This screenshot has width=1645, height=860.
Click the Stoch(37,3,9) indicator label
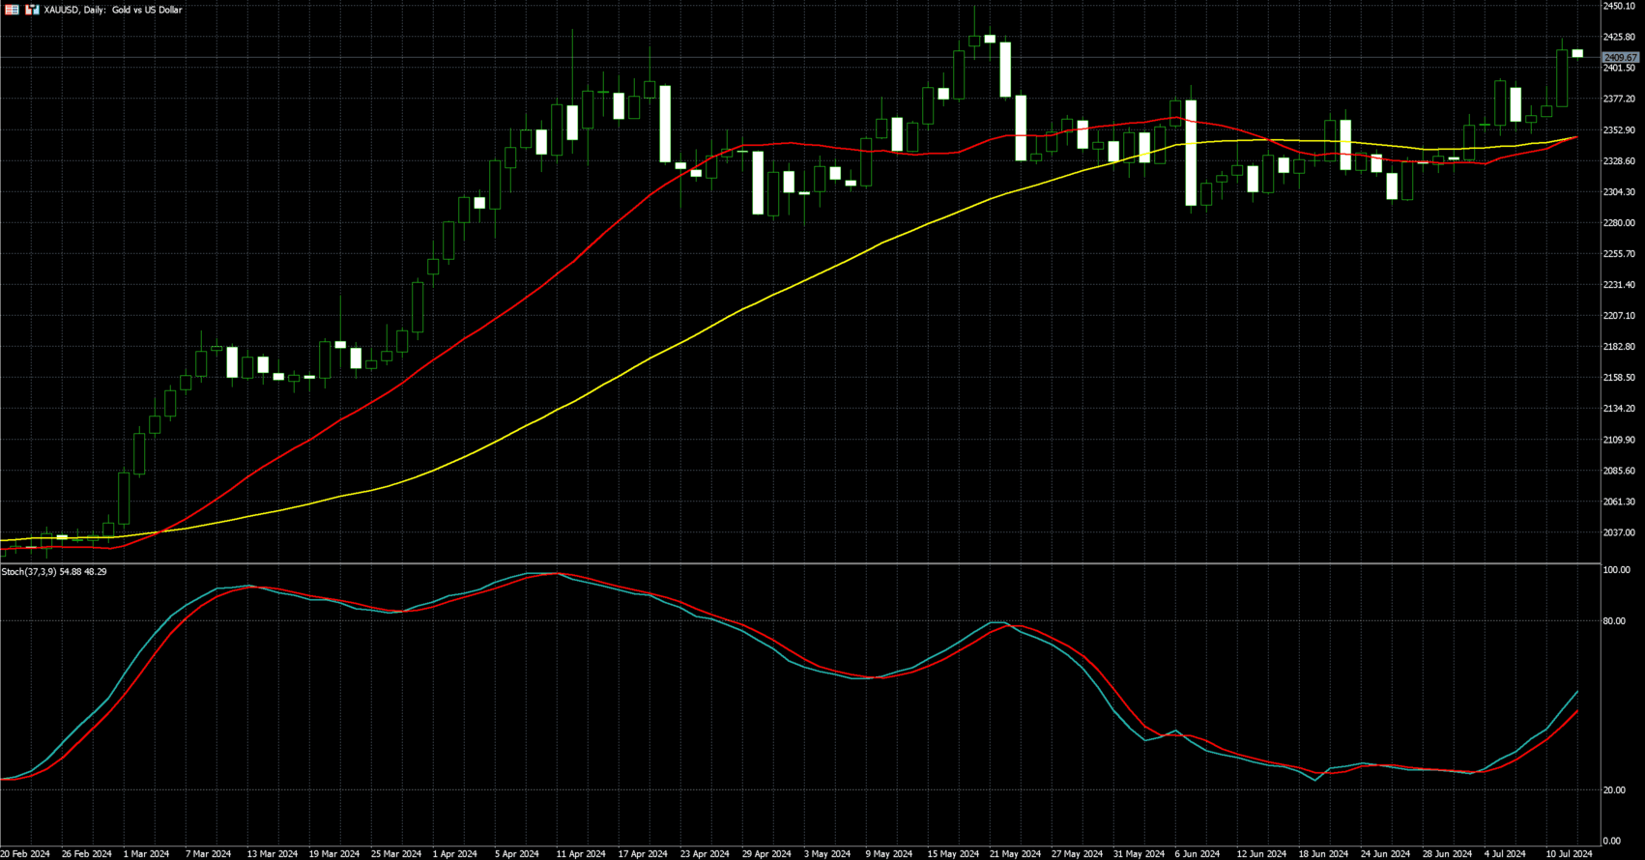(54, 572)
